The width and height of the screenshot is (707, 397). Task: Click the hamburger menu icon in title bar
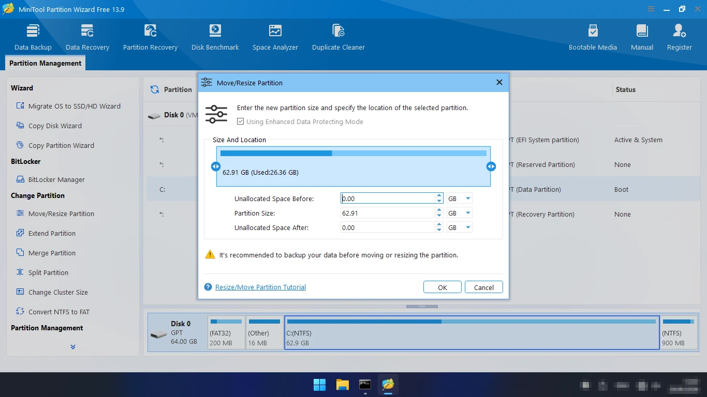(651, 9)
